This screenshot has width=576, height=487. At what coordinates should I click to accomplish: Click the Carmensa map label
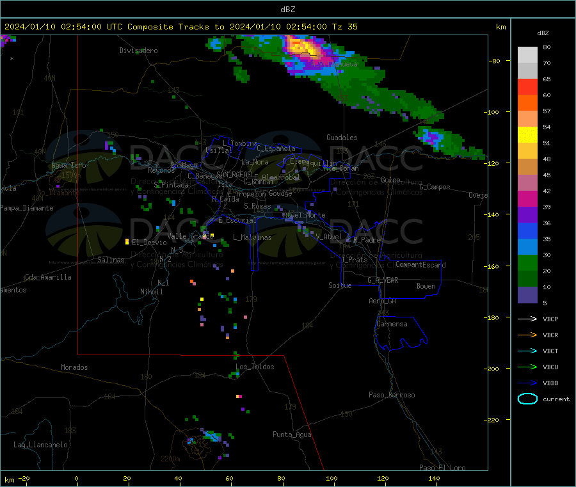392,324
